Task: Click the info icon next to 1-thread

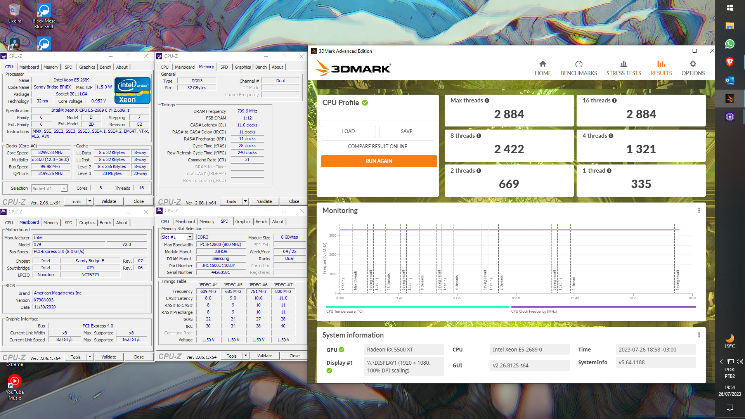Action: pyautogui.click(x=609, y=171)
